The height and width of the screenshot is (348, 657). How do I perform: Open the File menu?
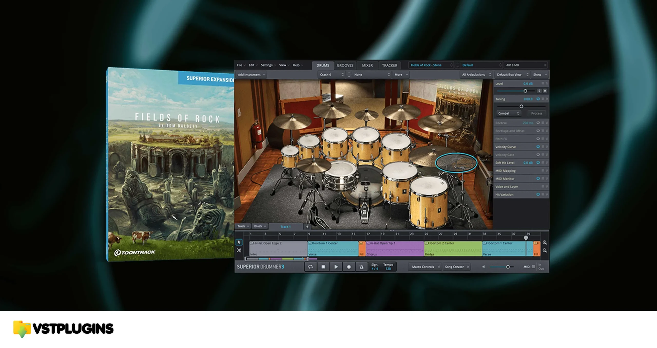tap(241, 65)
